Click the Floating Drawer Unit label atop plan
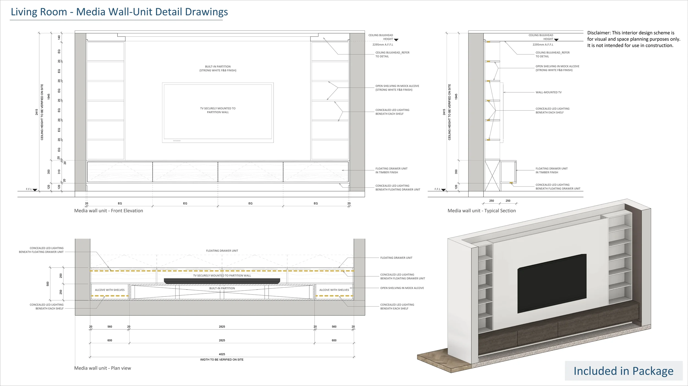688x386 pixels. pos(222,251)
